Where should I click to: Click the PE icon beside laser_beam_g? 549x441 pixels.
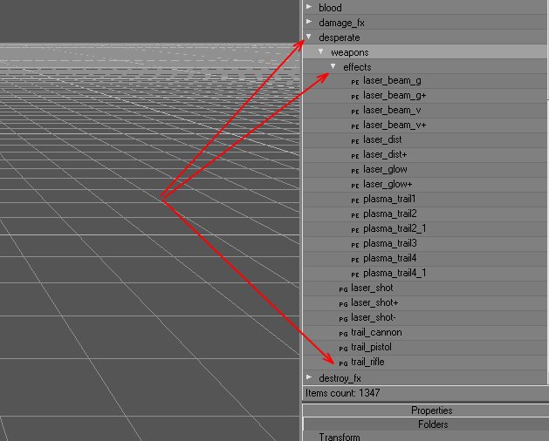[x=355, y=82]
